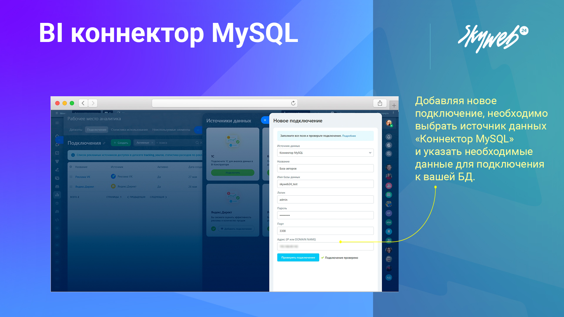Open new browser tab with plus icon

[x=394, y=105]
